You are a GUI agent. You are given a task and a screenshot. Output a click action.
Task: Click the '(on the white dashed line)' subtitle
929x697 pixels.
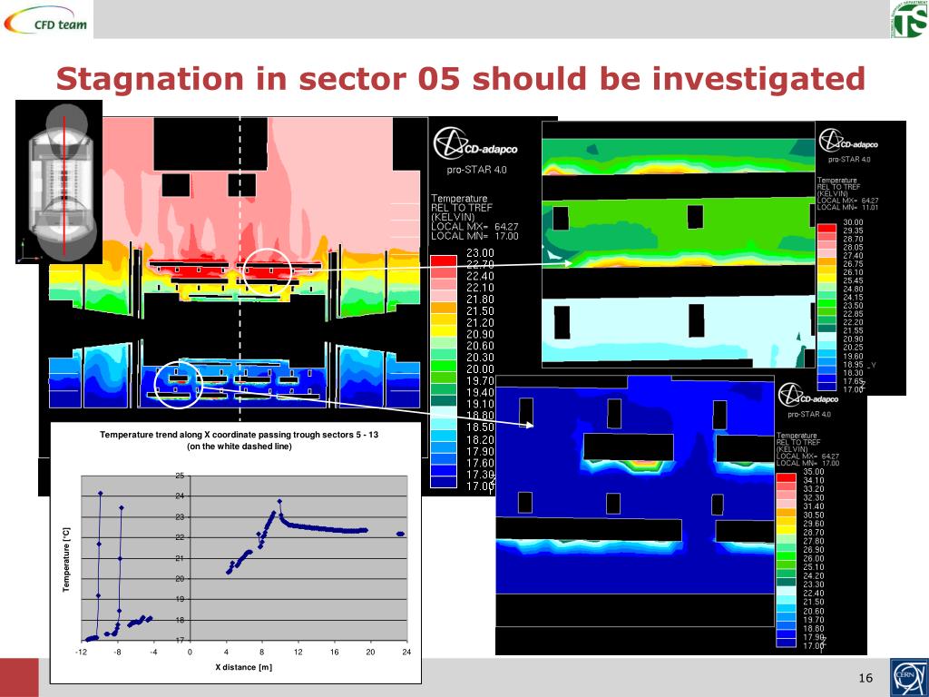tap(240, 447)
